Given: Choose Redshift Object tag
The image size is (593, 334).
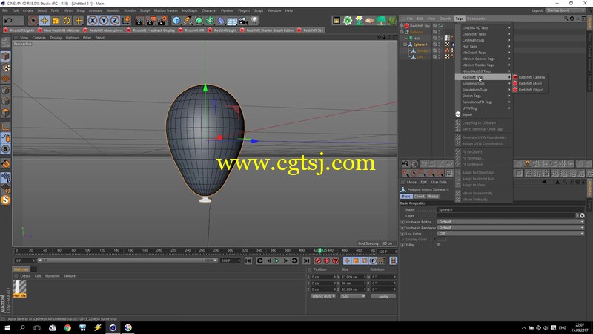Looking at the screenshot, I should (529, 90).
